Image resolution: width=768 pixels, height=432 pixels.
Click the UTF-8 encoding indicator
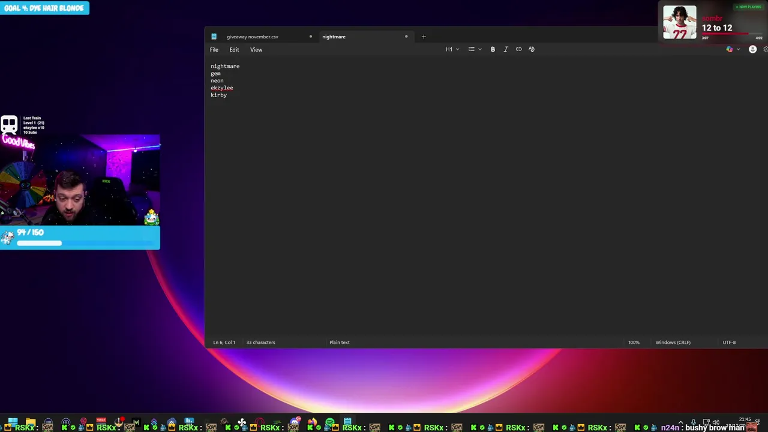point(729,342)
